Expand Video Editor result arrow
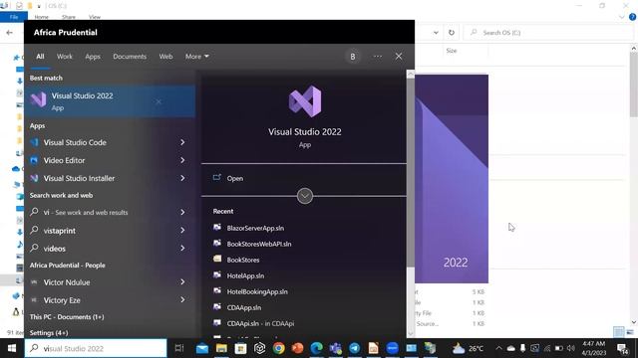 coord(182,160)
